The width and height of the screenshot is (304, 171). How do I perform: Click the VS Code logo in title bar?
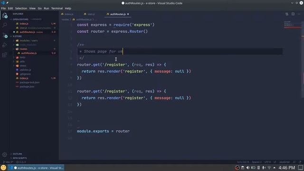point(3,3)
